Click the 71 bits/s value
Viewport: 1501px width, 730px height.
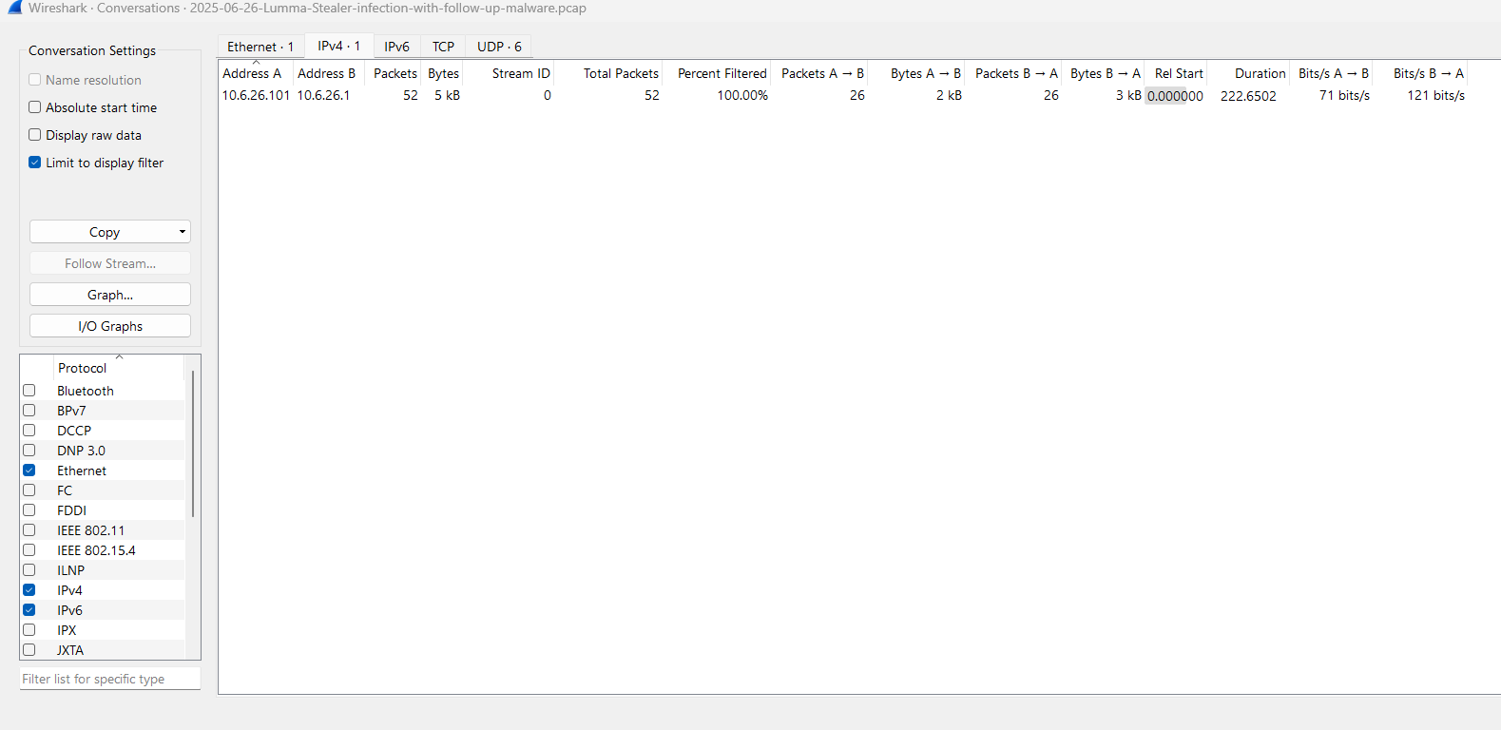click(1344, 95)
